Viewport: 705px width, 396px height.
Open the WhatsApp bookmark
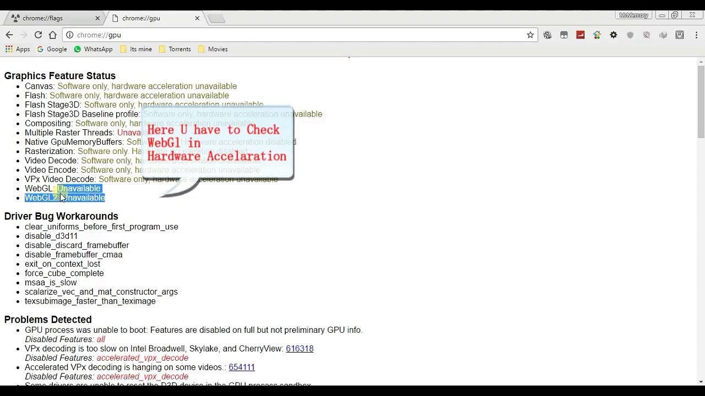pos(93,49)
